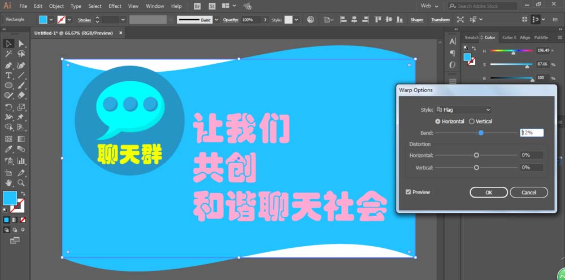
Task: Open Adobe Stock St icon
Action: [212, 6]
